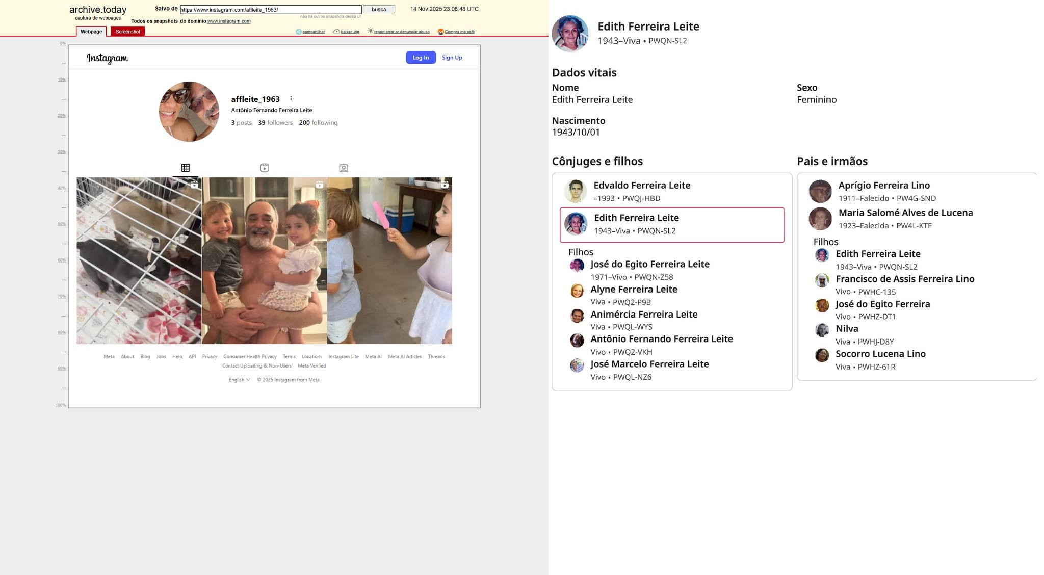
Task: Switch to the Screenshot tab
Action: point(127,32)
